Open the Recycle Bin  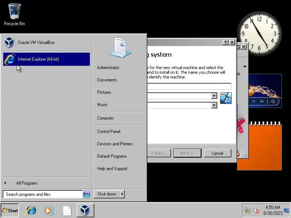tap(15, 15)
